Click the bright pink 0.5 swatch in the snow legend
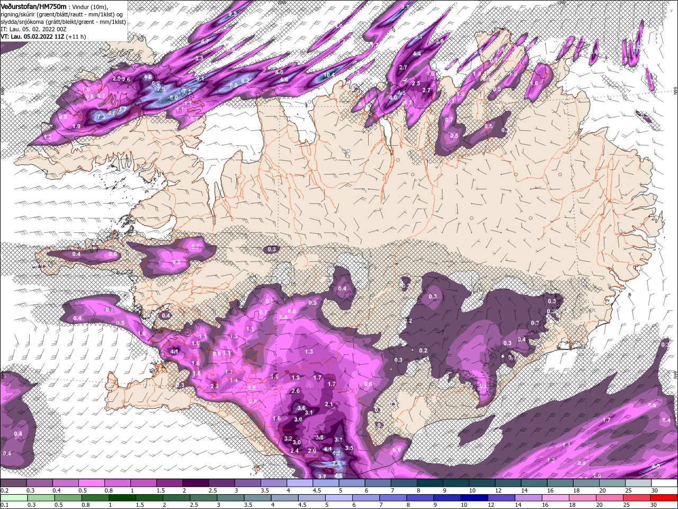The image size is (678, 509). coord(91,483)
